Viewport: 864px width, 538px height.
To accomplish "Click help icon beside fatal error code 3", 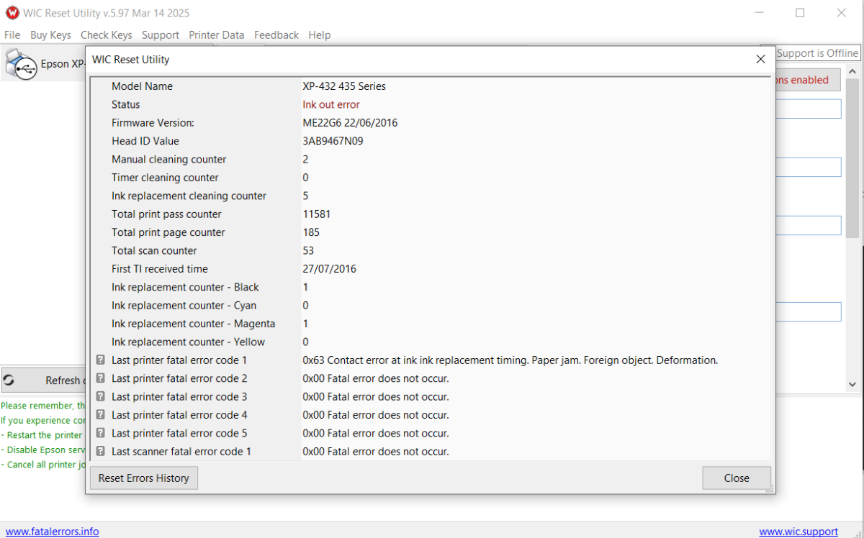I will pos(101,396).
